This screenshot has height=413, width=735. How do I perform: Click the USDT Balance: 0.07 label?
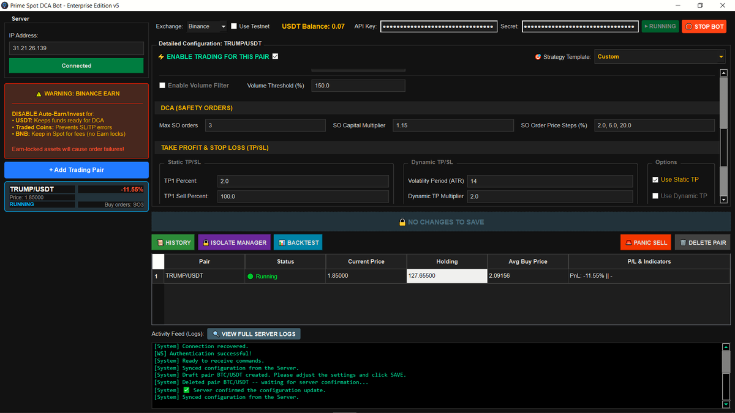pyautogui.click(x=313, y=26)
